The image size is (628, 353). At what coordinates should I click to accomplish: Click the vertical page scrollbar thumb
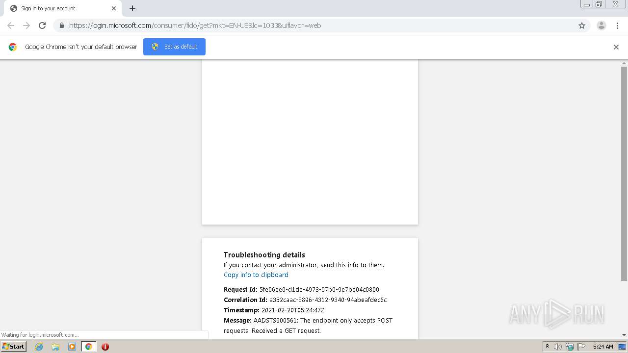coord(624,174)
